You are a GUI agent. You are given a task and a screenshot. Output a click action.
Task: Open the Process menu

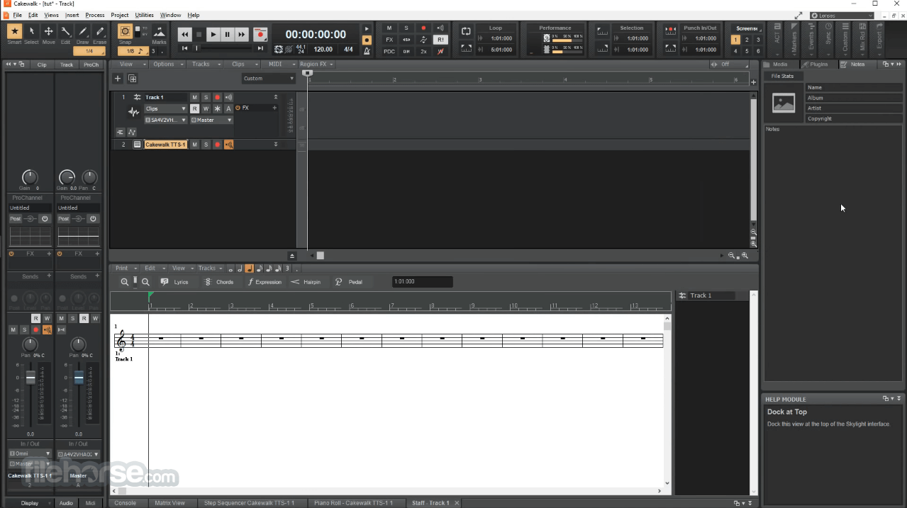pos(95,15)
